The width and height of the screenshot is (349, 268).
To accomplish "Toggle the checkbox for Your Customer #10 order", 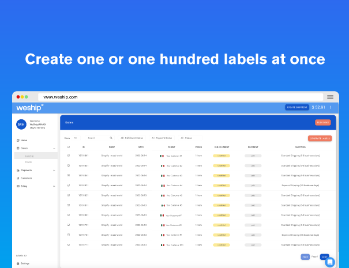I will click(x=69, y=245).
